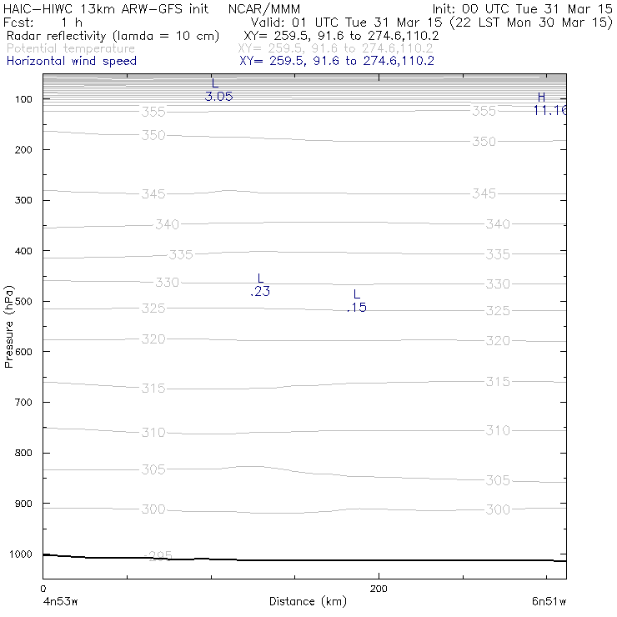Select the 'Radar reflectivity (lamda = 10 cm)' legend
The image size is (617, 617).
(113, 36)
